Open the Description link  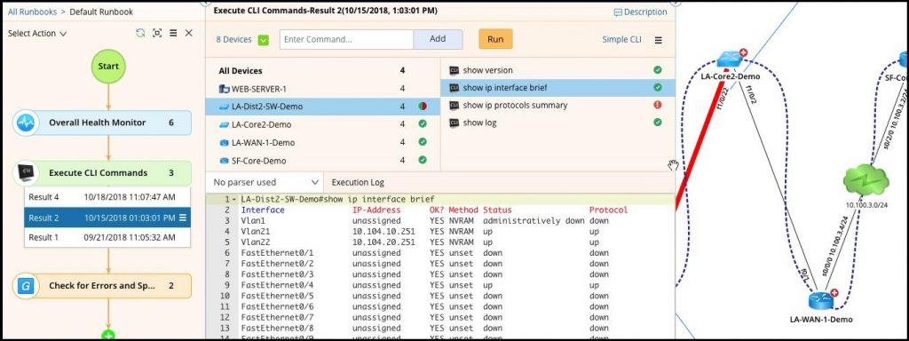(x=641, y=12)
